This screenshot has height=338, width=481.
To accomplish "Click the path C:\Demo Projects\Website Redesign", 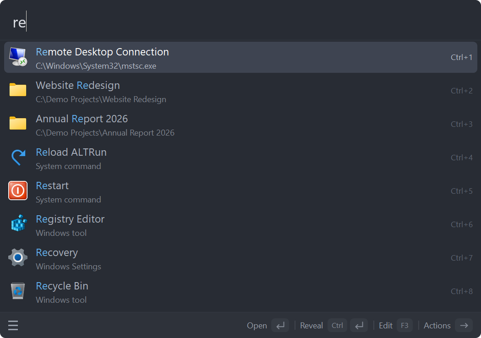I will [x=101, y=99].
